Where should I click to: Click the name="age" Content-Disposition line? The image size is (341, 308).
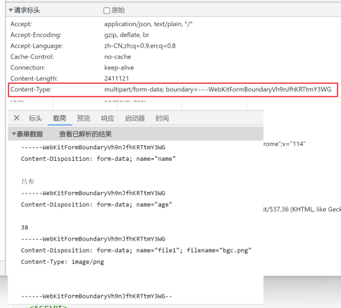point(96,204)
